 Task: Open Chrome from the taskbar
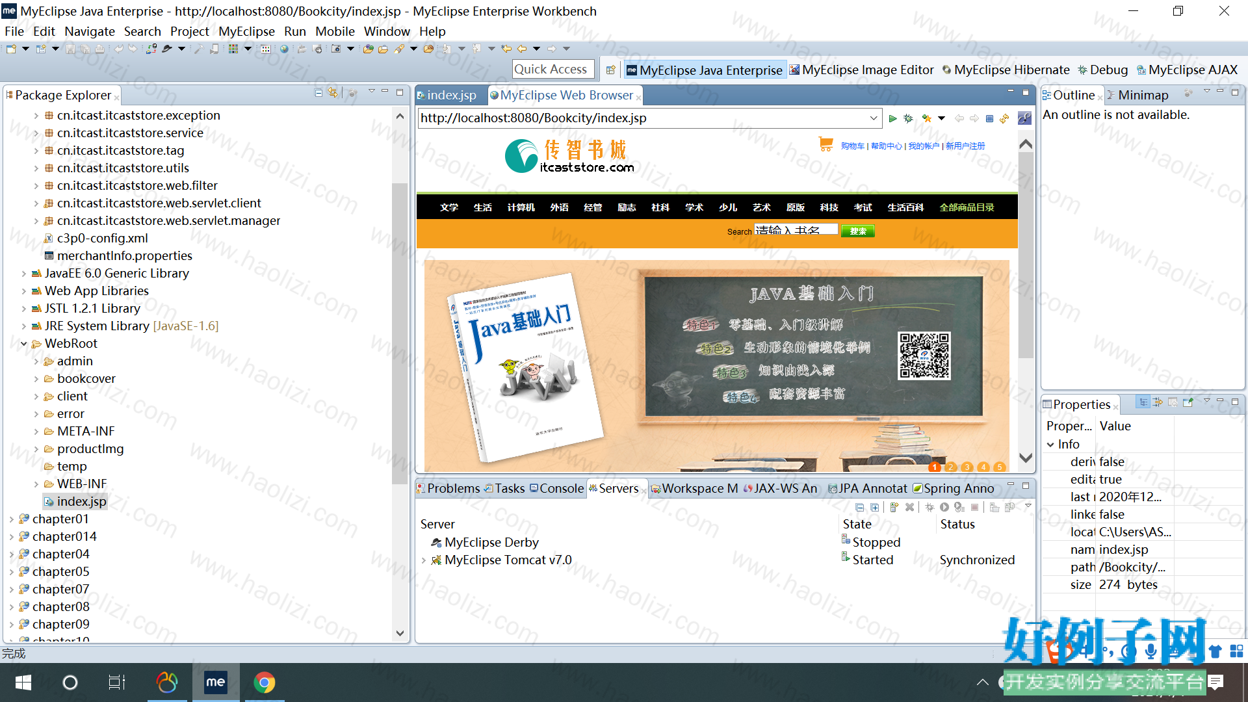[264, 682]
